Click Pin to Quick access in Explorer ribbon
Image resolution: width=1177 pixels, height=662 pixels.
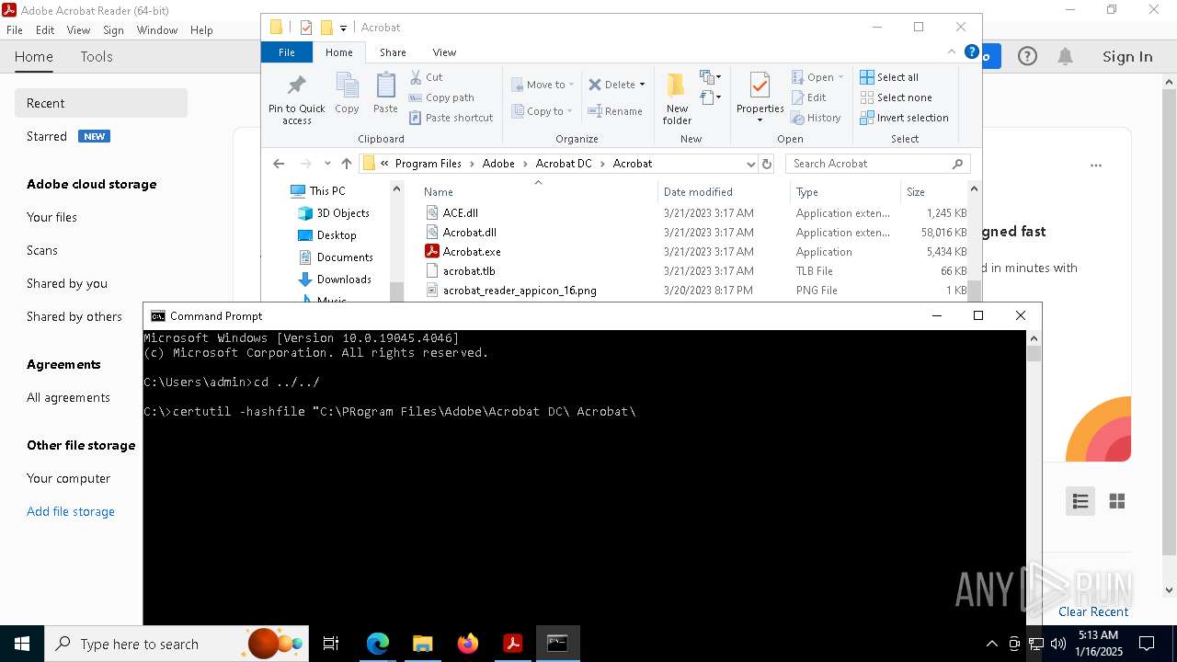[x=296, y=99]
